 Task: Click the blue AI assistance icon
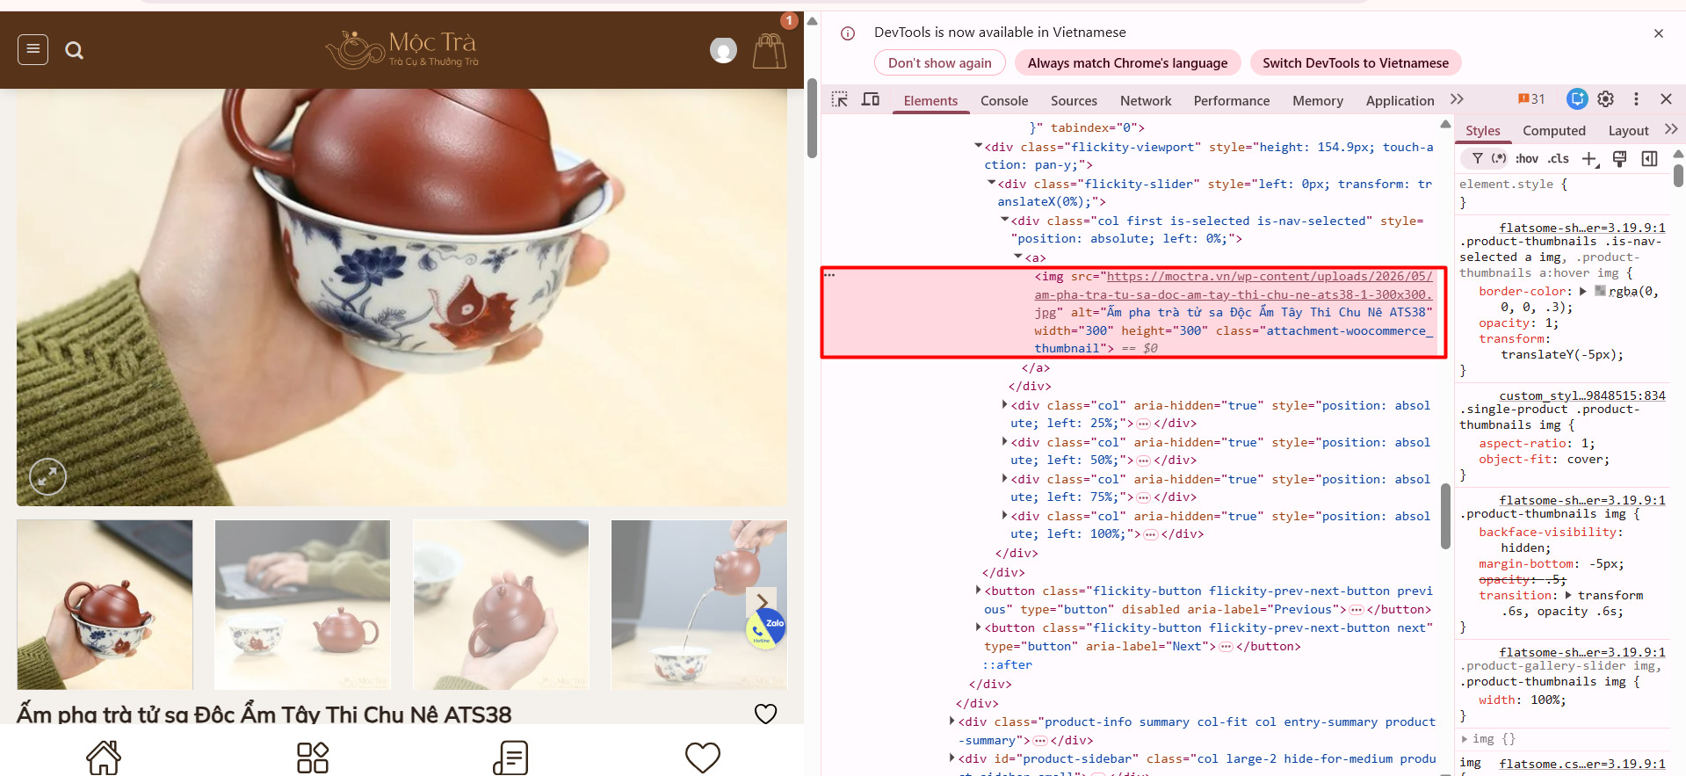tap(1577, 99)
